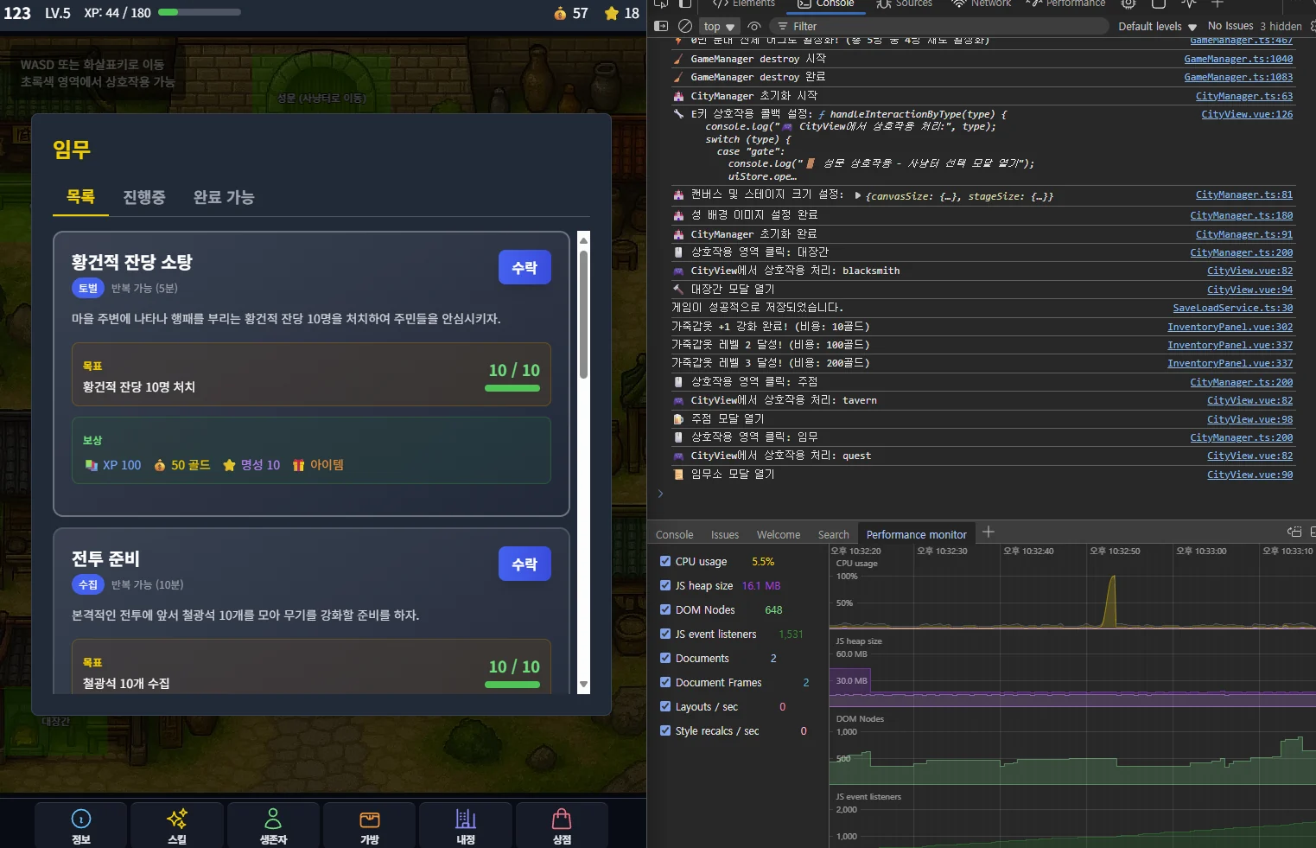1316x848 pixels.
Task: Open the Network panel wifi icon
Action: pyautogui.click(x=958, y=3)
